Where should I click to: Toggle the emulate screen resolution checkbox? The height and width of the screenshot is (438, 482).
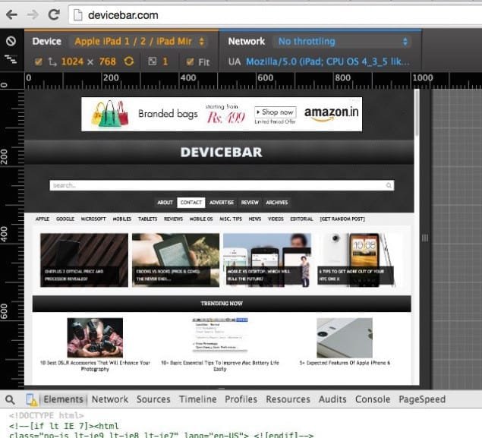pyautogui.click(x=39, y=61)
